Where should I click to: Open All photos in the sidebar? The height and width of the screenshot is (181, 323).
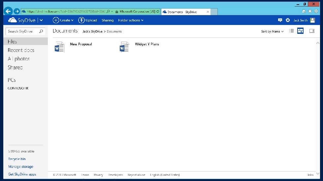[19, 59]
